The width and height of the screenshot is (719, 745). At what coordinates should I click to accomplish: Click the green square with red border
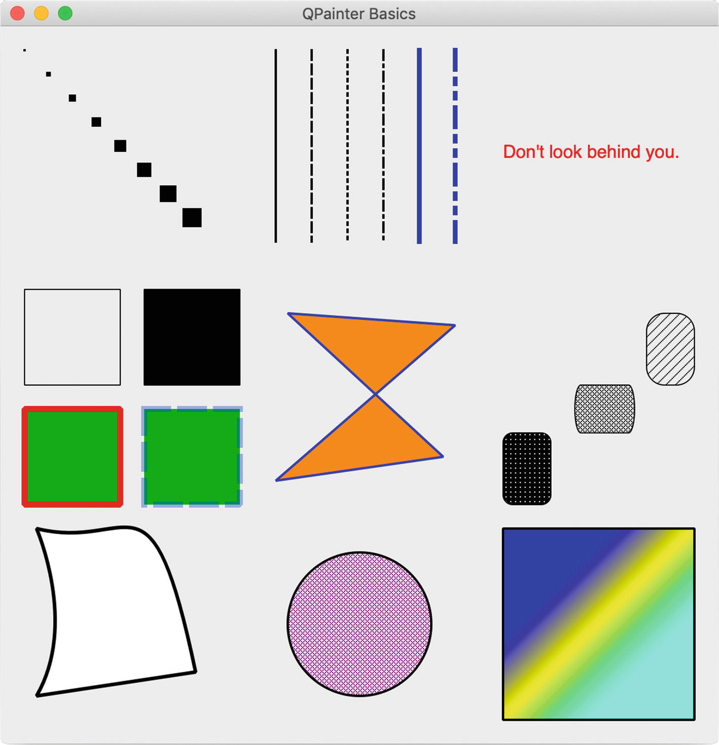pos(73,456)
